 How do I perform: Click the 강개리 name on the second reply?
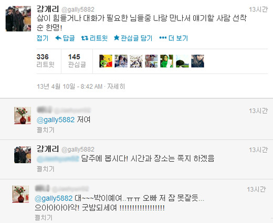[x=48, y=149]
